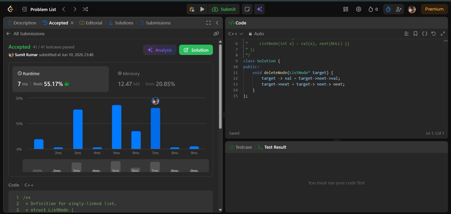Click code line 11 deleteNode signature

[x=293, y=72]
